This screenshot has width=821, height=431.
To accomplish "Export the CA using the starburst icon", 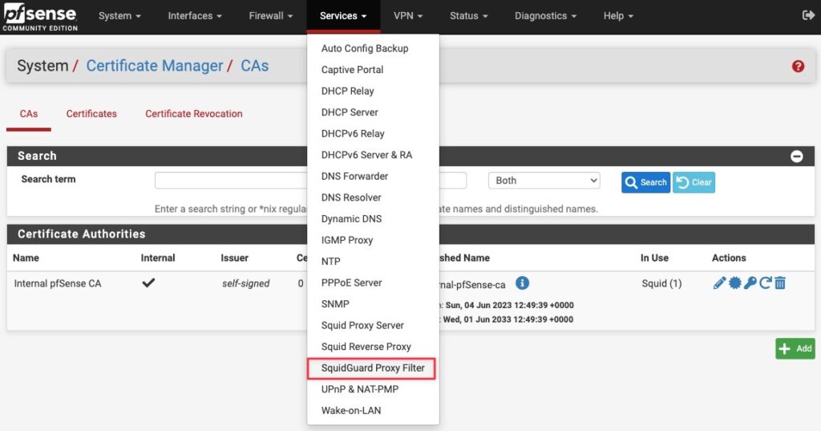I will (734, 283).
